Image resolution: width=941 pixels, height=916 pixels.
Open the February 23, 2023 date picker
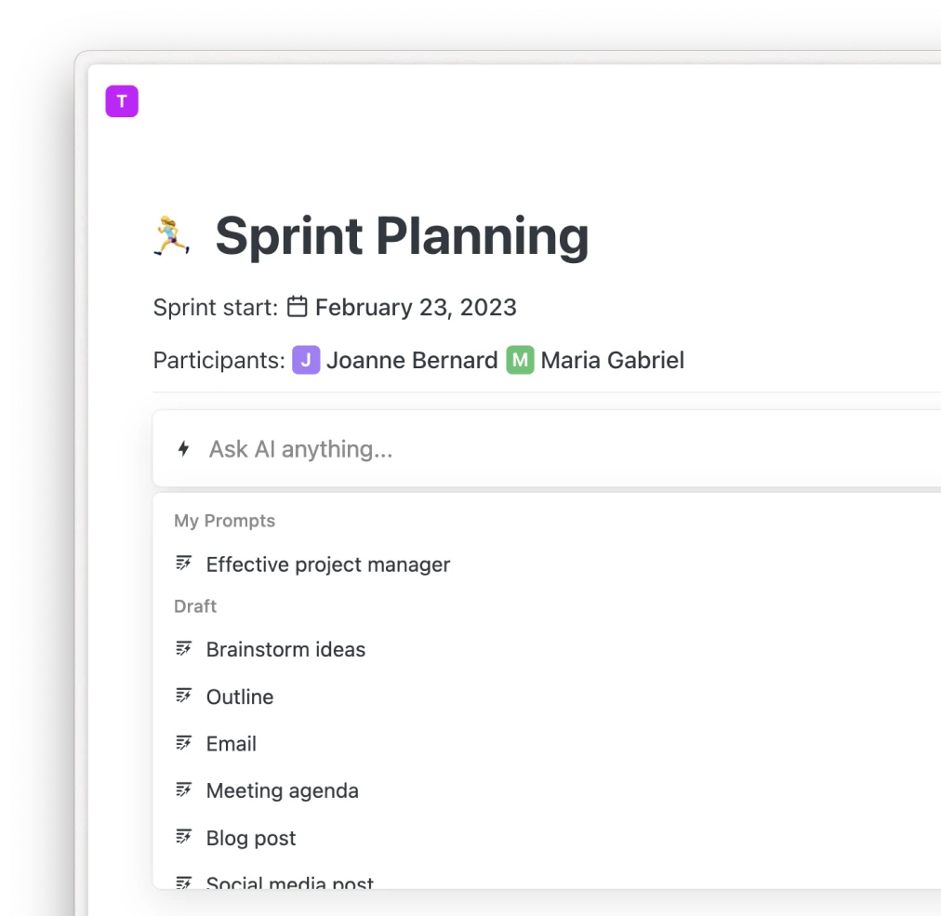[416, 307]
